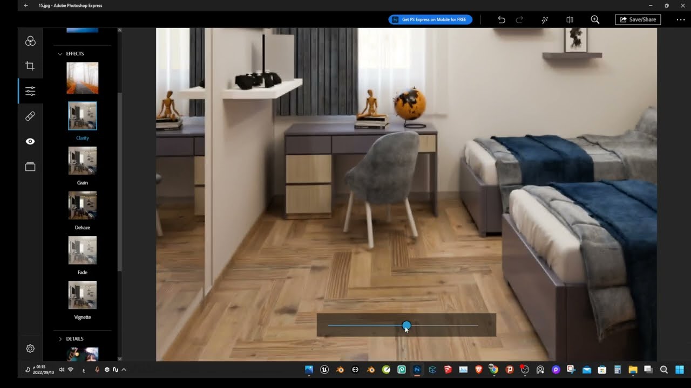691x388 pixels.
Task: Open SketchUp from the taskbar
Action: [448, 370]
